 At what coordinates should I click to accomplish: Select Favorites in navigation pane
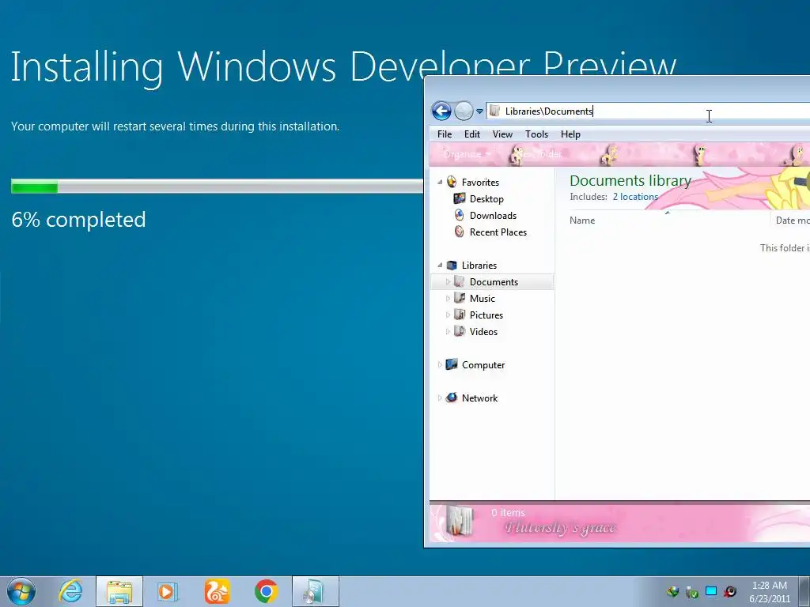pyautogui.click(x=480, y=183)
